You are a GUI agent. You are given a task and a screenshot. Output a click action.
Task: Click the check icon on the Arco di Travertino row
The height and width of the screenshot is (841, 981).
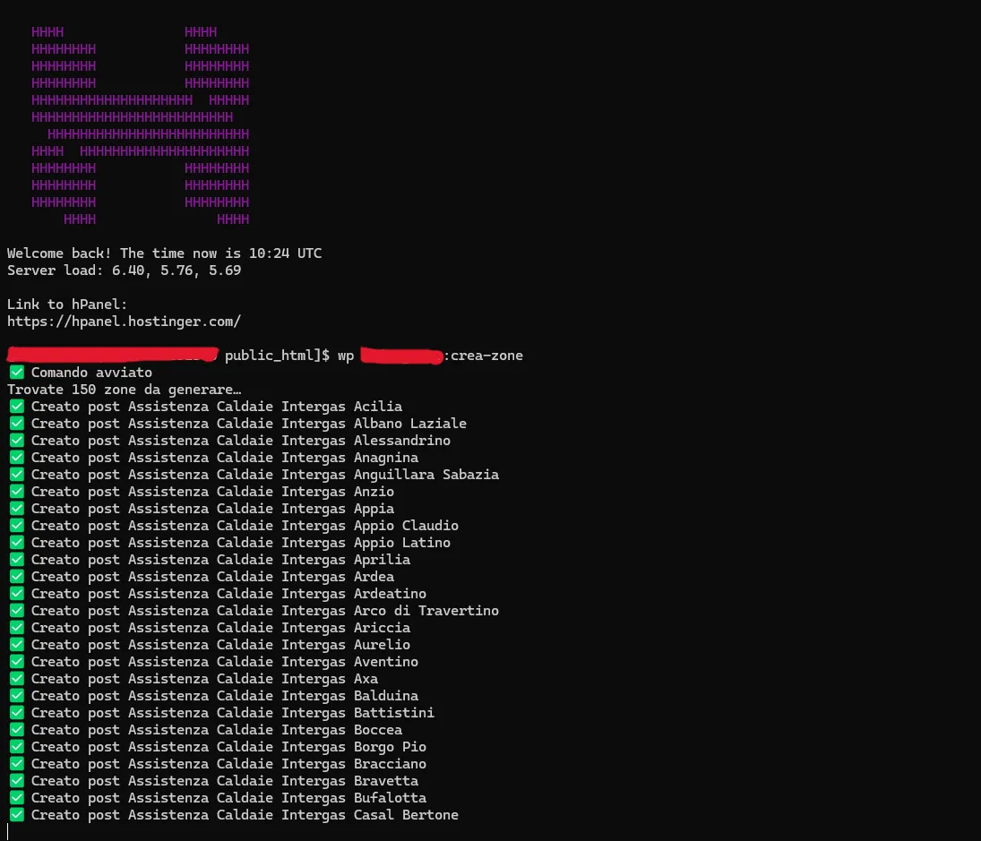pyautogui.click(x=17, y=611)
